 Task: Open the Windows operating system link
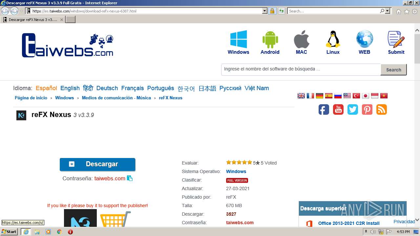[x=236, y=171]
